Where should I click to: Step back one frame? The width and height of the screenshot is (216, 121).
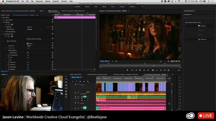(136, 70)
